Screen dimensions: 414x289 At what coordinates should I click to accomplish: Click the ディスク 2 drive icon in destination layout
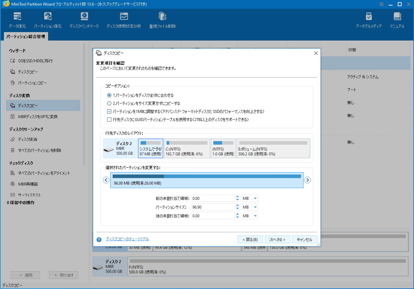[x=109, y=149]
